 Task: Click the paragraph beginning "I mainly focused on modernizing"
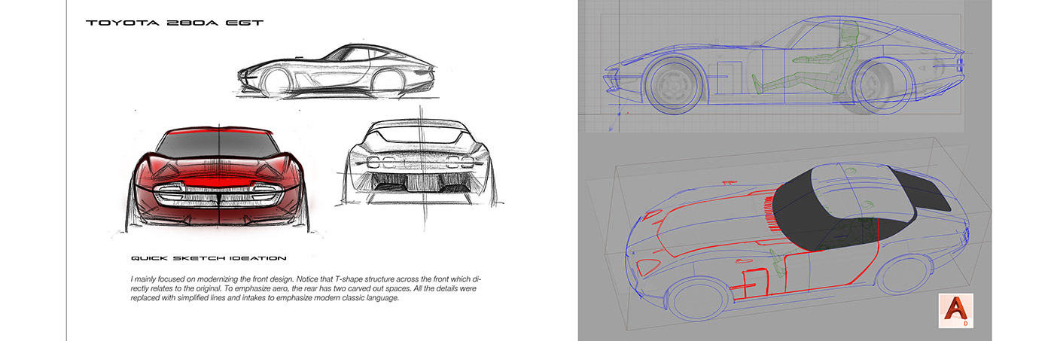pos(304,288)
